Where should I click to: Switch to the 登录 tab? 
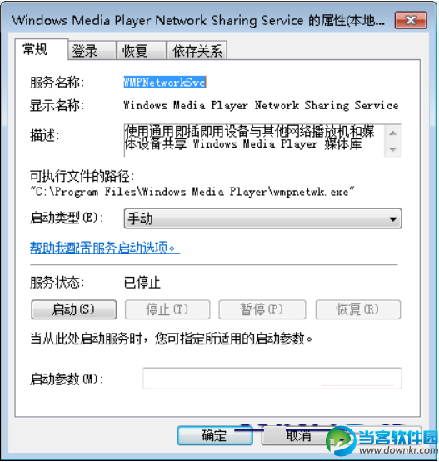pyautogui.click(x=92, y=51)
